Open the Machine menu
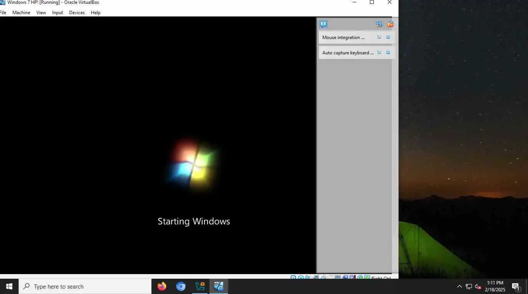 [x=21, y=13]
